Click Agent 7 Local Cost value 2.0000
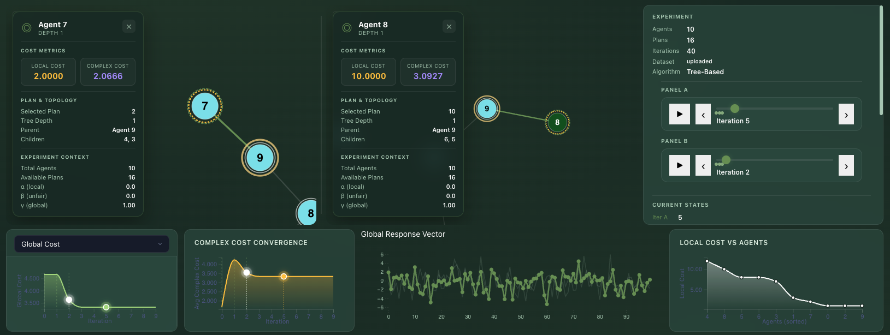Image resolution: width=890 pixels, height=335 pixels. 49,76
